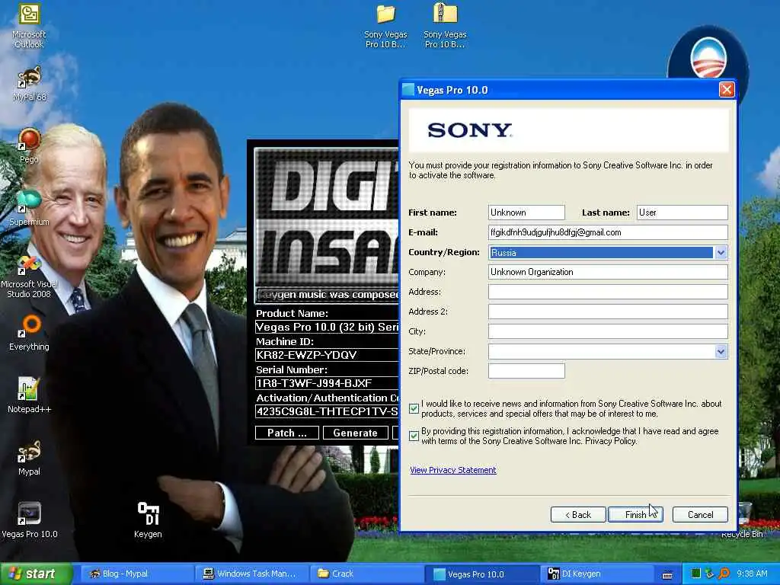
Task: Select the Pego desktop icon
Action: pyautogui.click(x=29, y=145)
